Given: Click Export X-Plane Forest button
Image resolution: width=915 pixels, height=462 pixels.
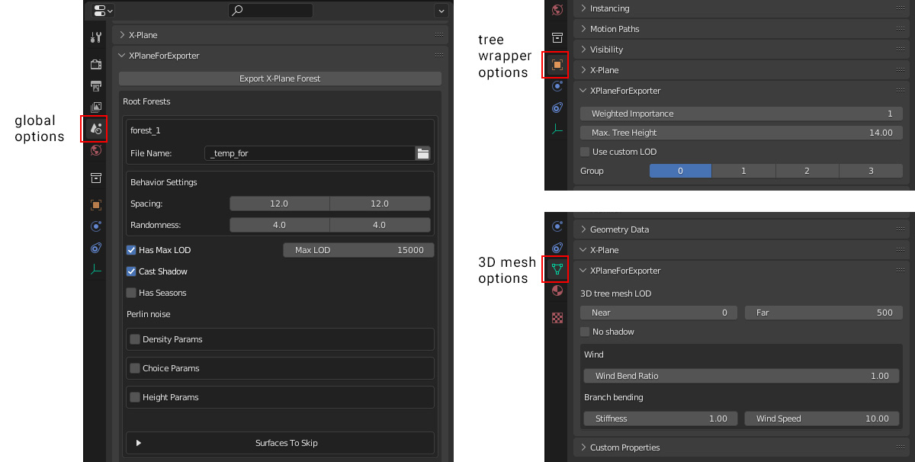Looking at the screenshot, I should tap(280, 79).
